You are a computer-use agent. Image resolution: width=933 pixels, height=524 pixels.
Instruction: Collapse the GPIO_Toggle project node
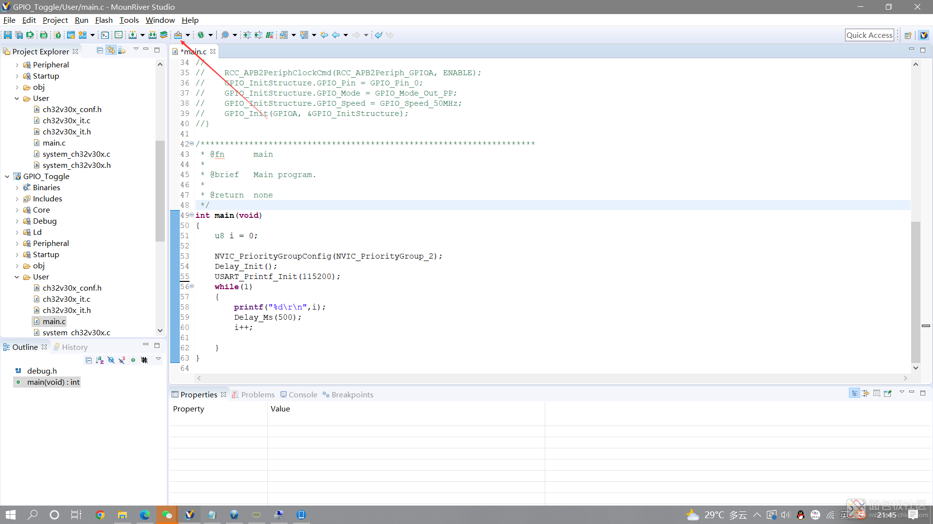[x=7, y=177]
